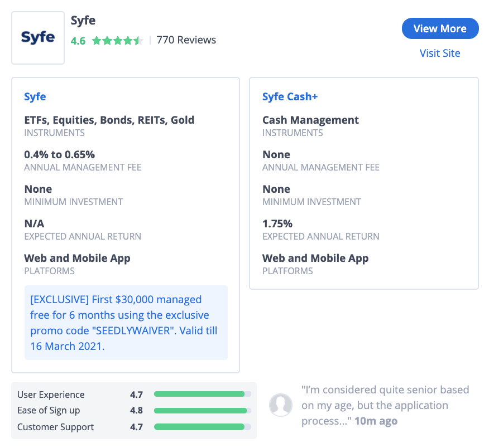The width and height of the screenshot is (489, 448).
Task: Open the Syfe heading title
Action: tap(83, 21)
